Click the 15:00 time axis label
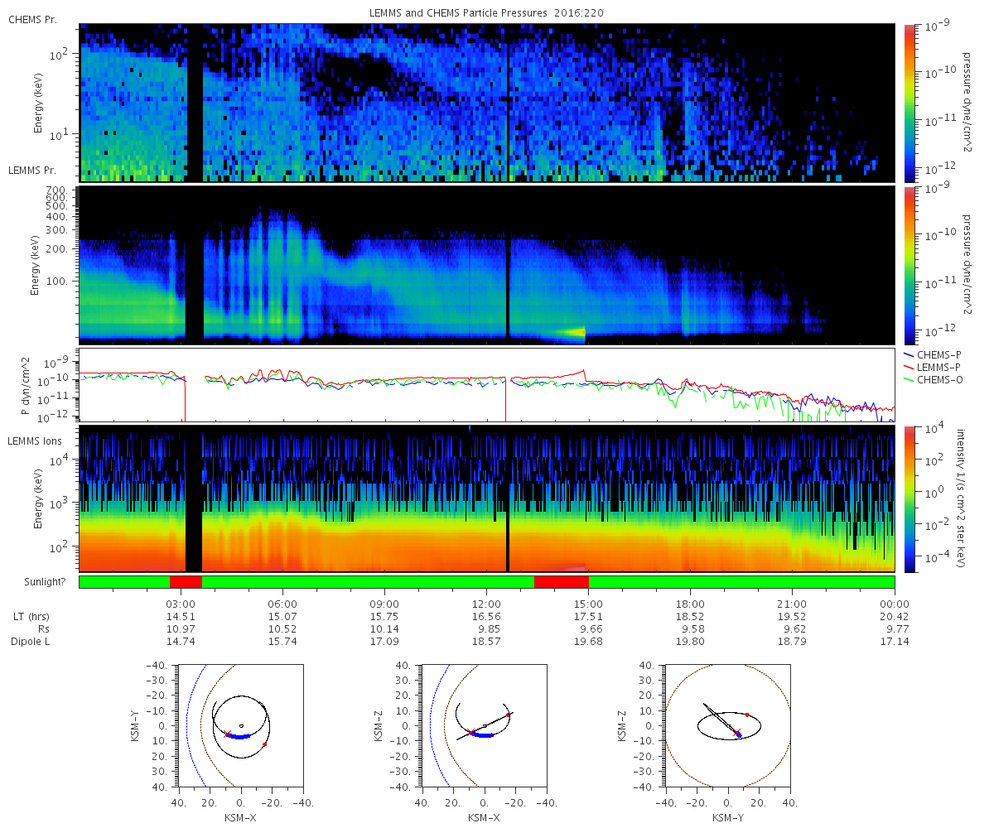The width and height of the screenshot is (994, 828). coord(589,604)
